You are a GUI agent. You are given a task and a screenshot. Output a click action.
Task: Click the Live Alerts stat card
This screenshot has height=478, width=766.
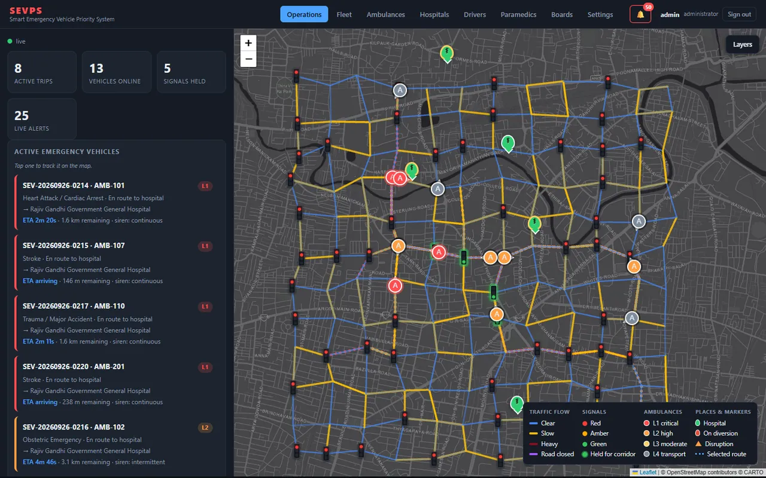42,119
